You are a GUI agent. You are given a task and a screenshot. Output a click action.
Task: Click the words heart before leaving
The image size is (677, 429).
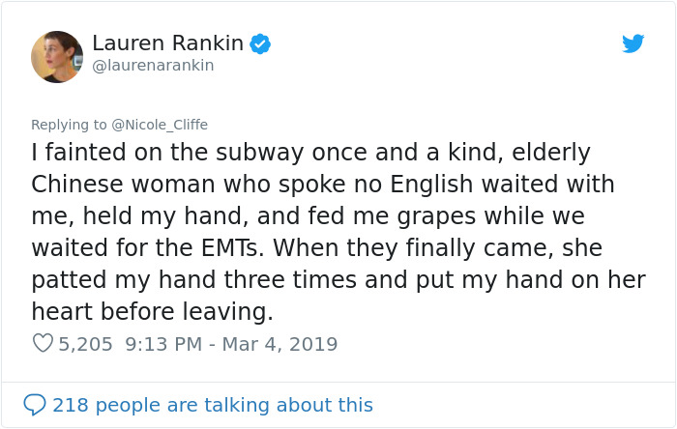153,311
